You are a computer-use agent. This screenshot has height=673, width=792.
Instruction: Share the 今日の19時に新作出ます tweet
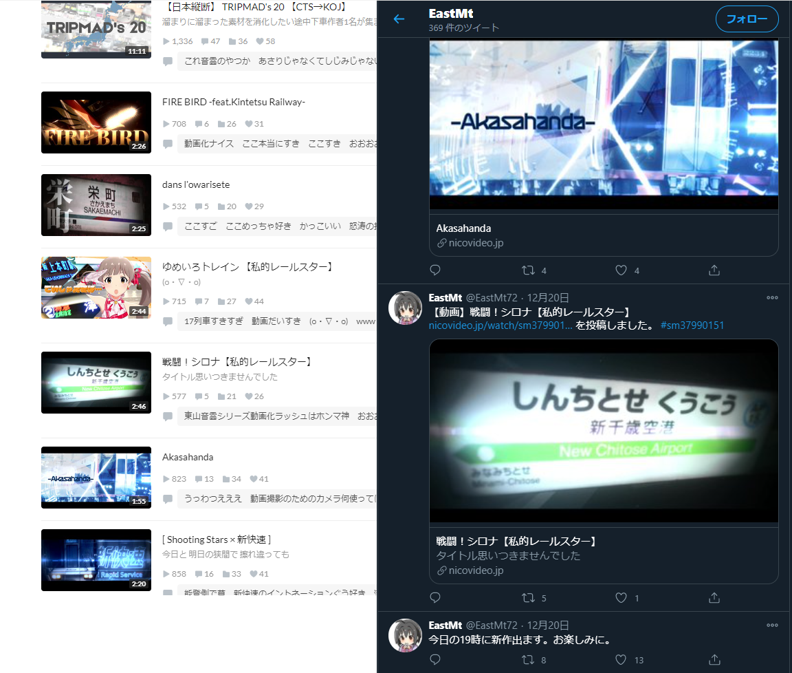714,659
